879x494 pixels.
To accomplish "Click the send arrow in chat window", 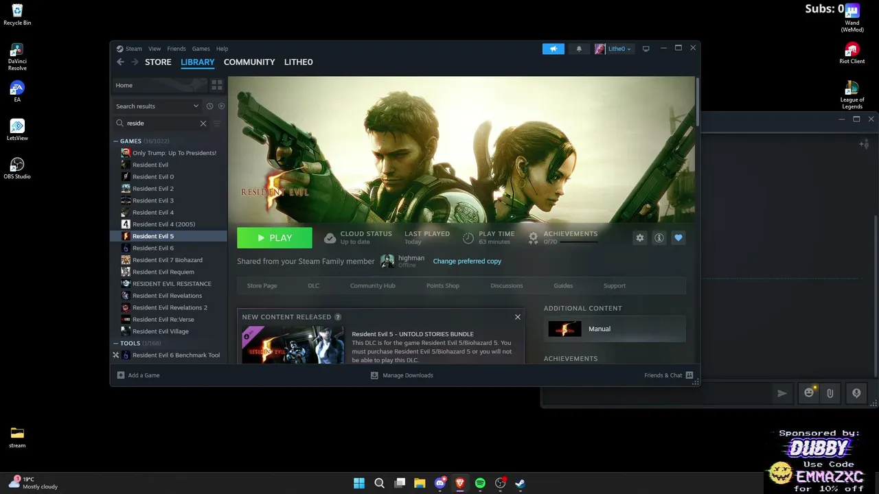I will (x=781, y=393).
